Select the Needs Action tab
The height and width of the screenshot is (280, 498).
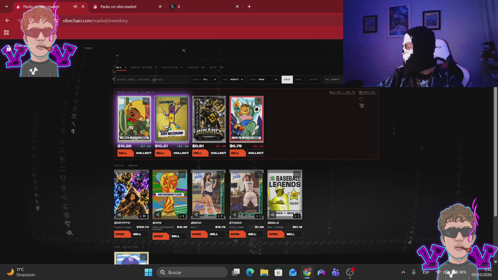tap(144, 67)
